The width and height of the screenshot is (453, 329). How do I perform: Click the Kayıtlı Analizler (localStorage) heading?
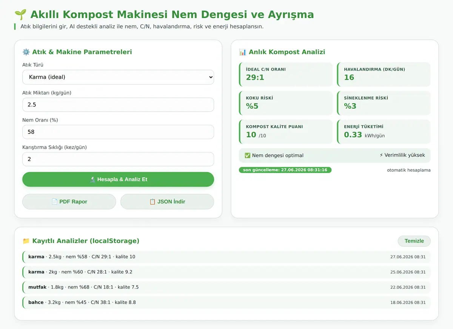click(86, 241)
